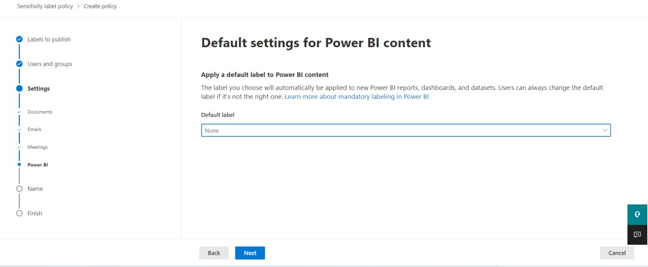
Task: Open the black feedback chat widget
Action: pyautogui.click(x=637, y=234)
